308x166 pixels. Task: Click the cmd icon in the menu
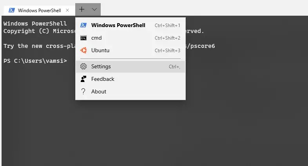click(x=83, y=38)
